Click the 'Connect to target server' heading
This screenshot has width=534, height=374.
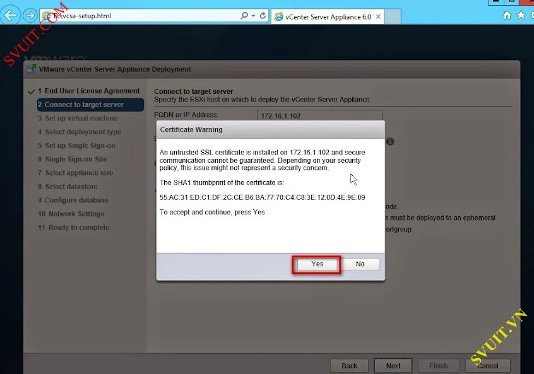pyautogui.click(x=193, y=91)
